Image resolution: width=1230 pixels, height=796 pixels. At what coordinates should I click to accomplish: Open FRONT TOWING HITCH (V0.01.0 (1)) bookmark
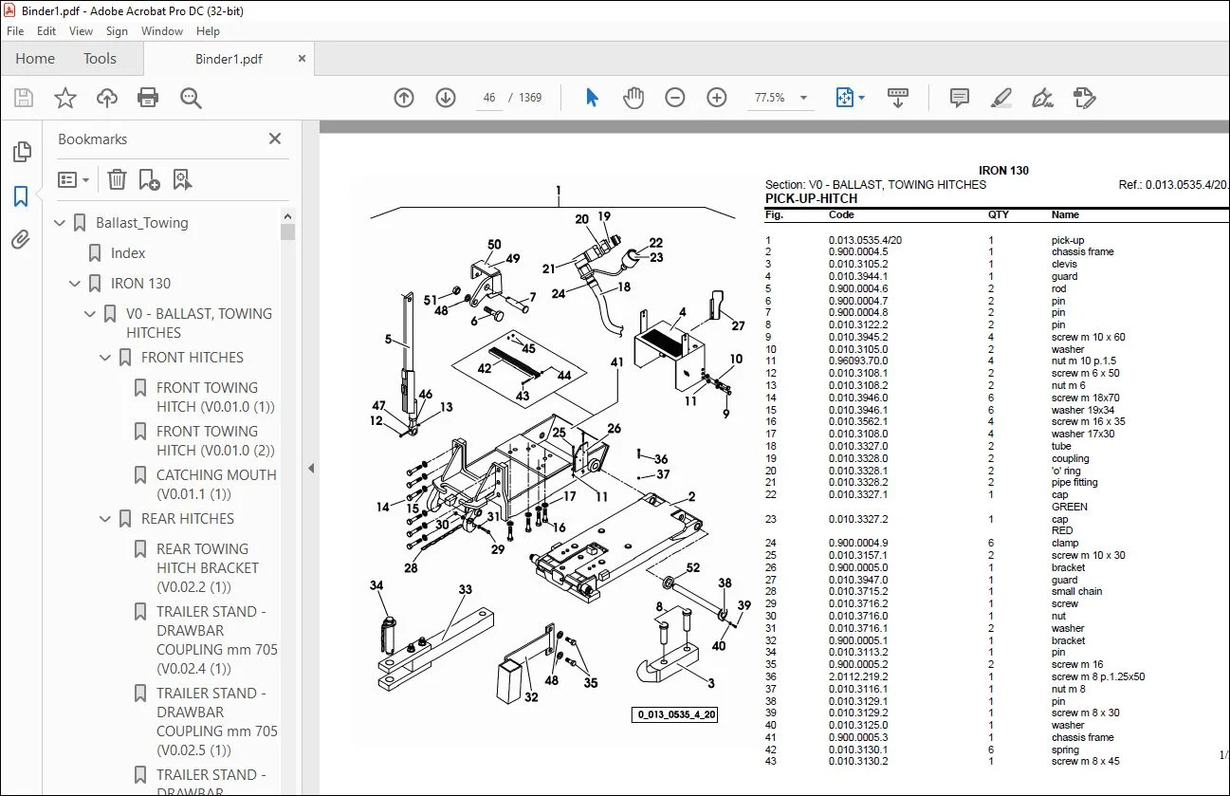coord(215,398)
